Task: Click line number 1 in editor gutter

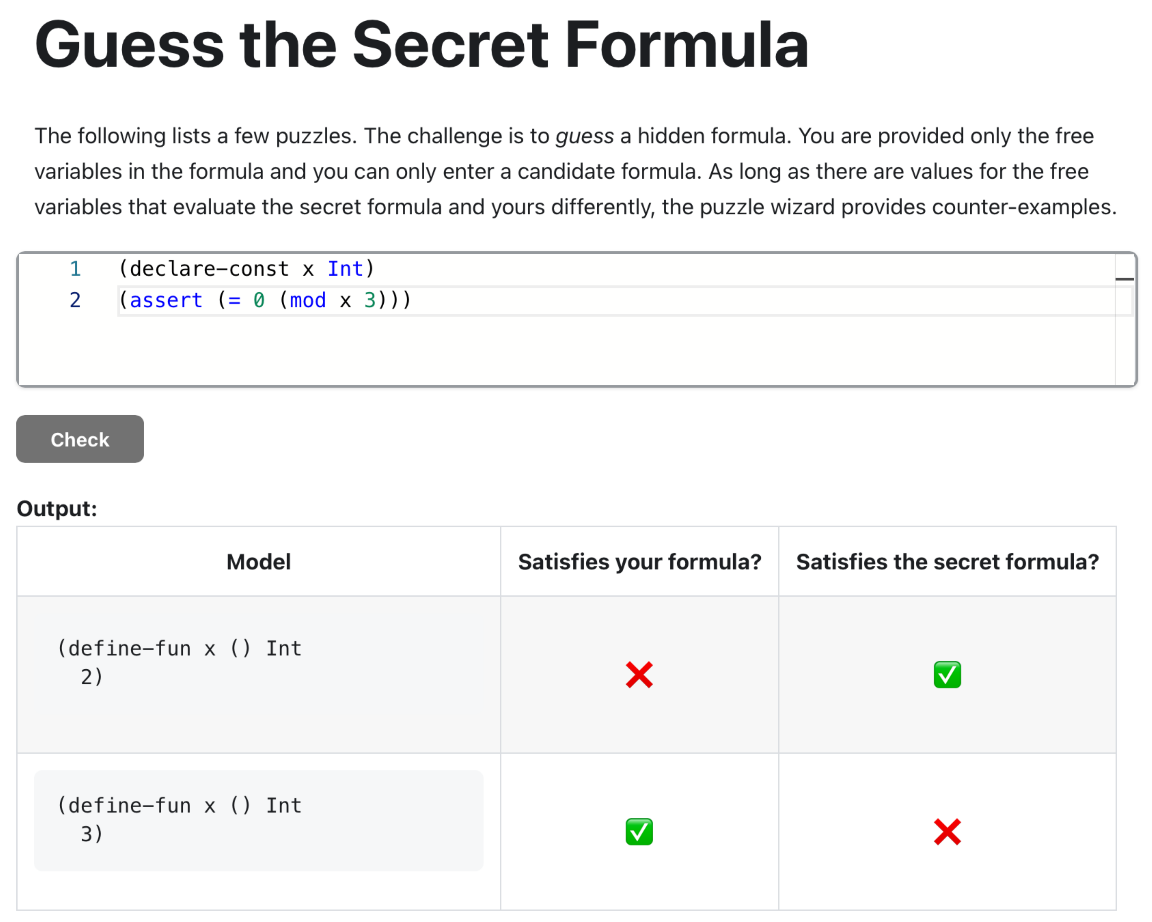Action: [75, 269]
